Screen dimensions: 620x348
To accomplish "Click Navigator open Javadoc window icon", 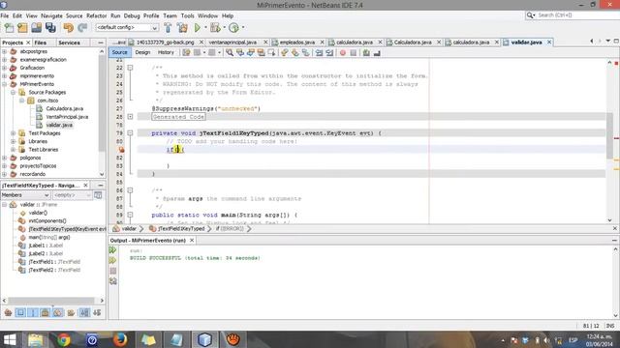I will click(98, 195).
